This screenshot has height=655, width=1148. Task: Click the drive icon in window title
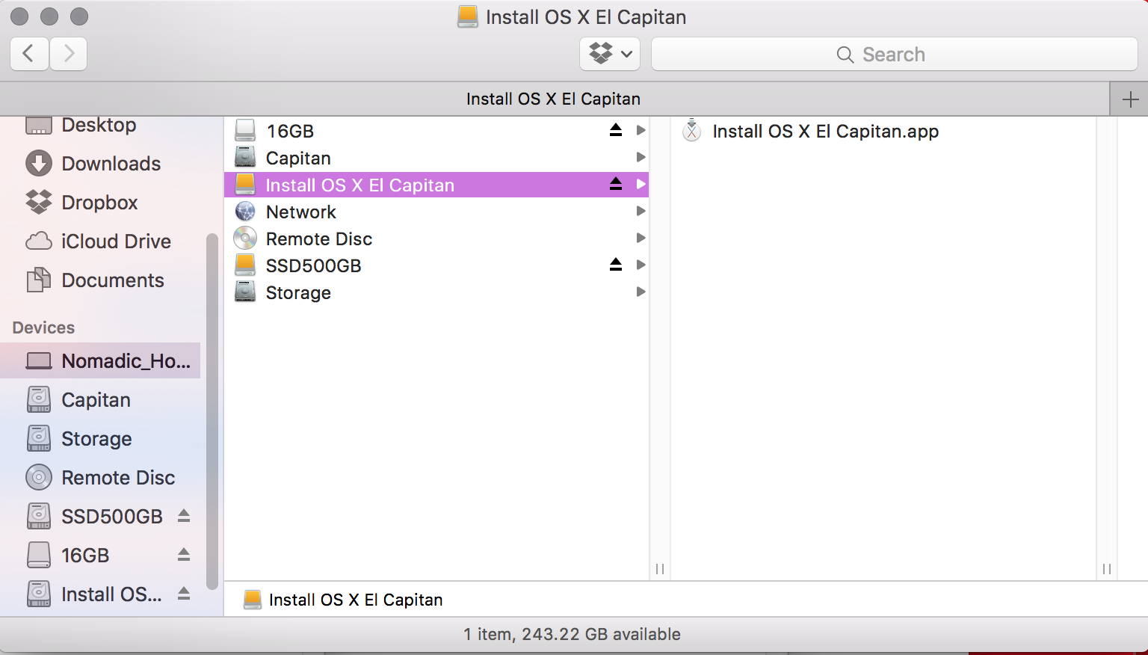coord(468,16)
